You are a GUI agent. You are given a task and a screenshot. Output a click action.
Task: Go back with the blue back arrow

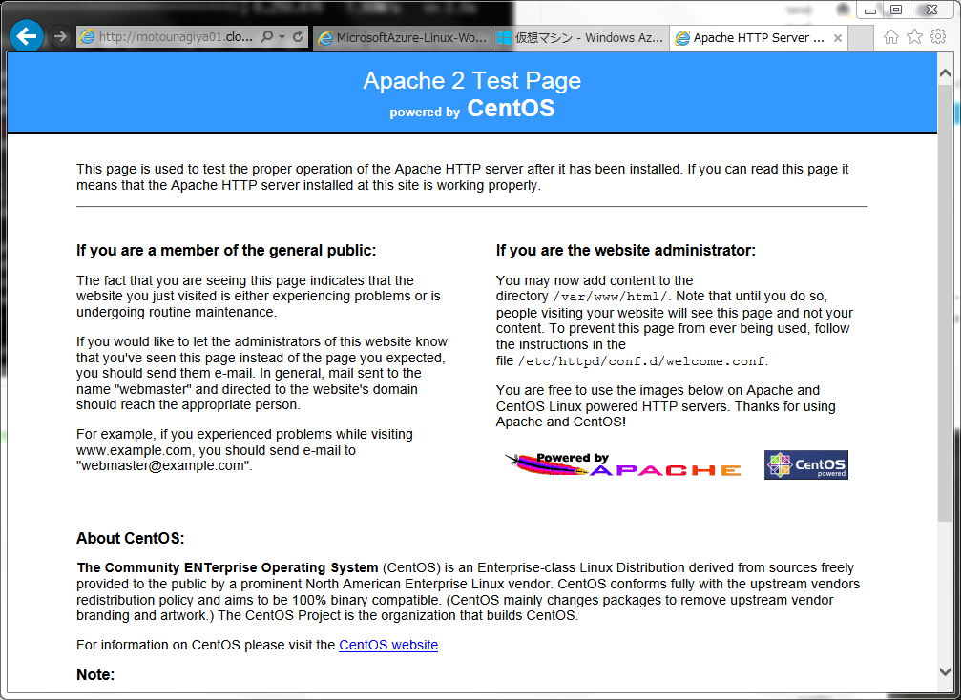[x=27, y=36]
